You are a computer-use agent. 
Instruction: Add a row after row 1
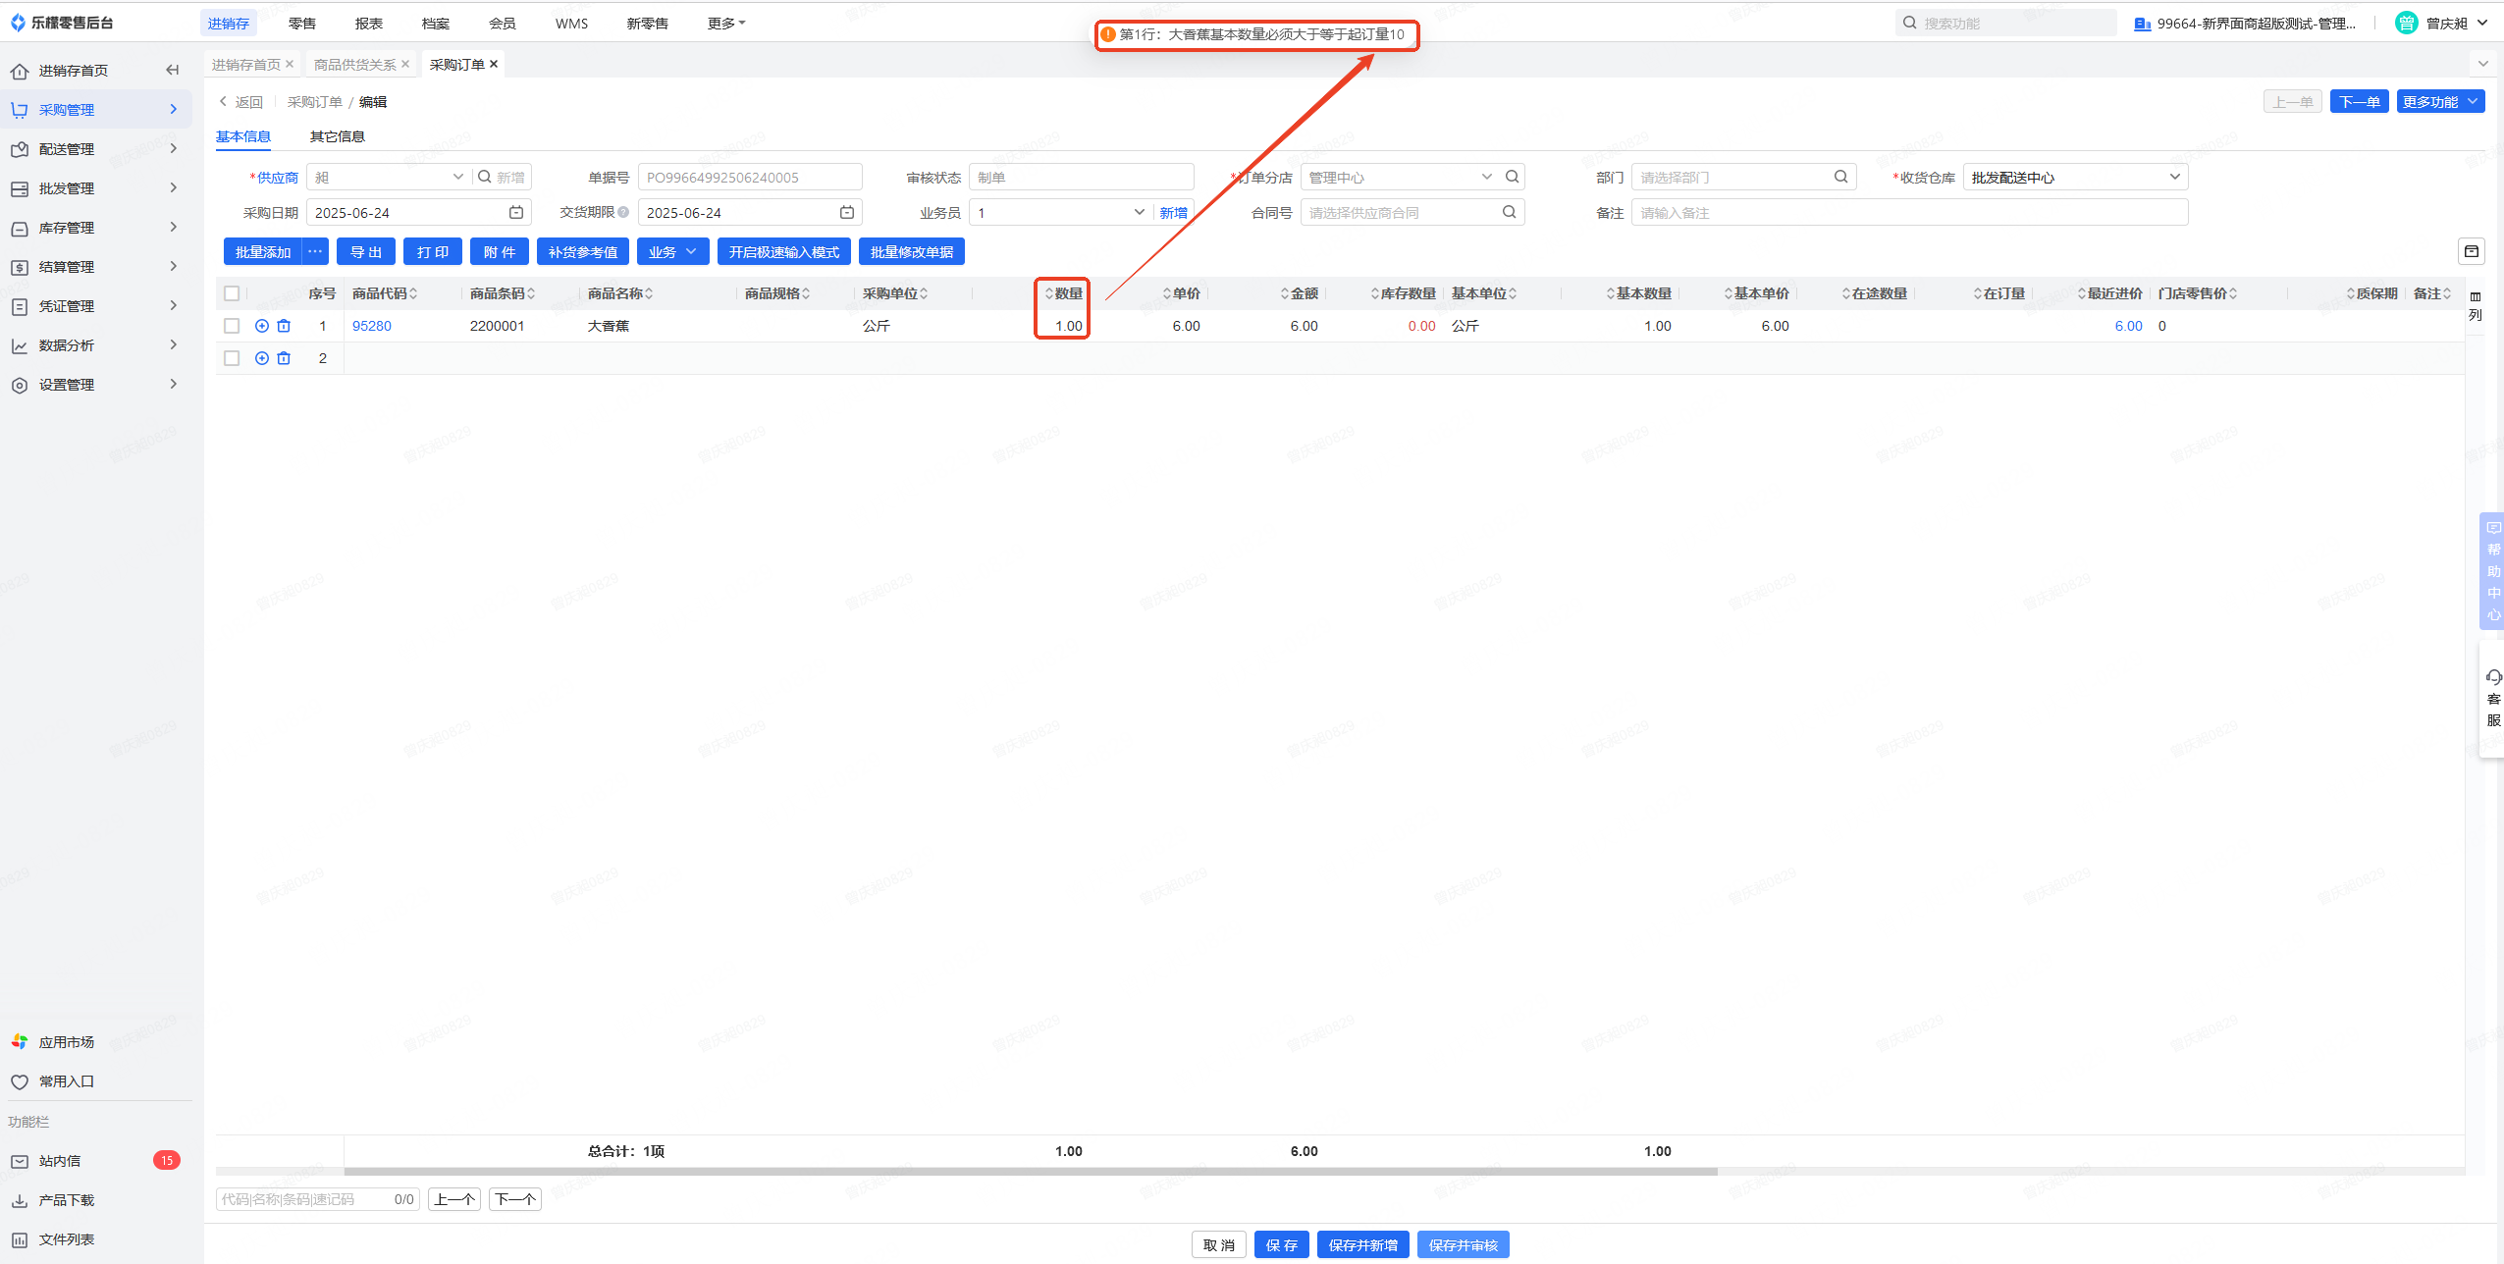click(x=262, y=326)
